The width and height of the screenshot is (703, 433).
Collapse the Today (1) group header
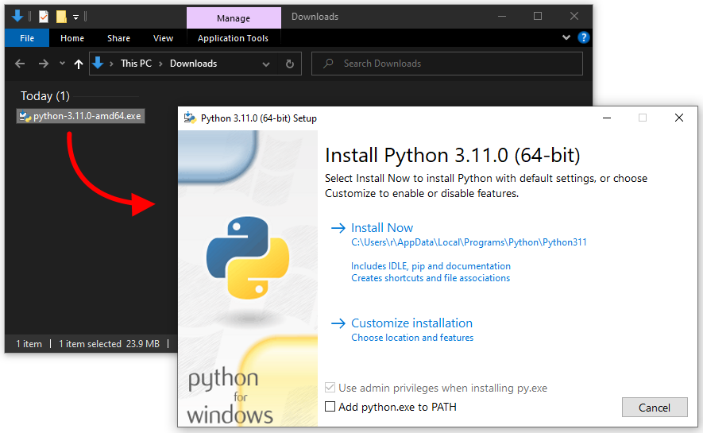coord(44,96)
